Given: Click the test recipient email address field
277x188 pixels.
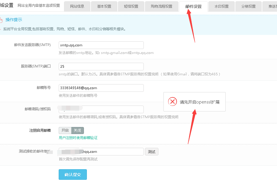Looking at the screenshot, I should [x=101, y=152].
